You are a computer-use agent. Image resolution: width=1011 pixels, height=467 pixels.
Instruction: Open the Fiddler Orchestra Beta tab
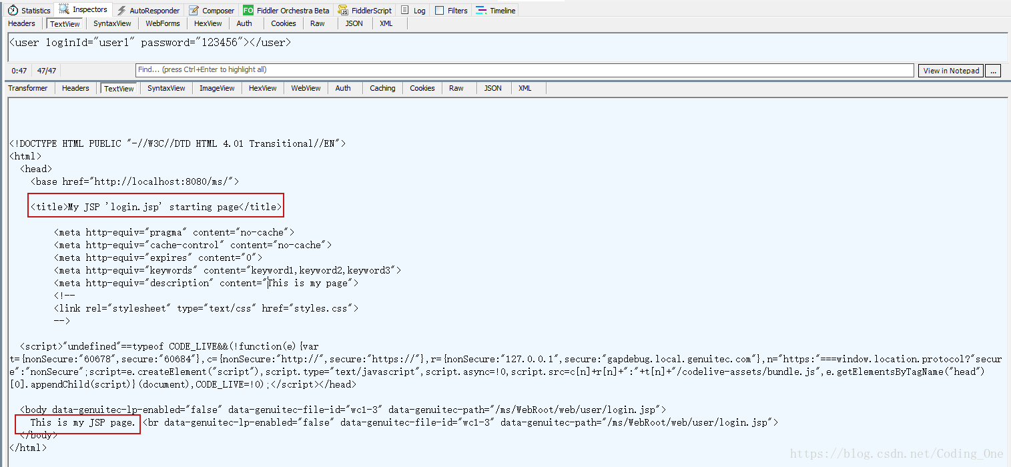click(286, 11)
